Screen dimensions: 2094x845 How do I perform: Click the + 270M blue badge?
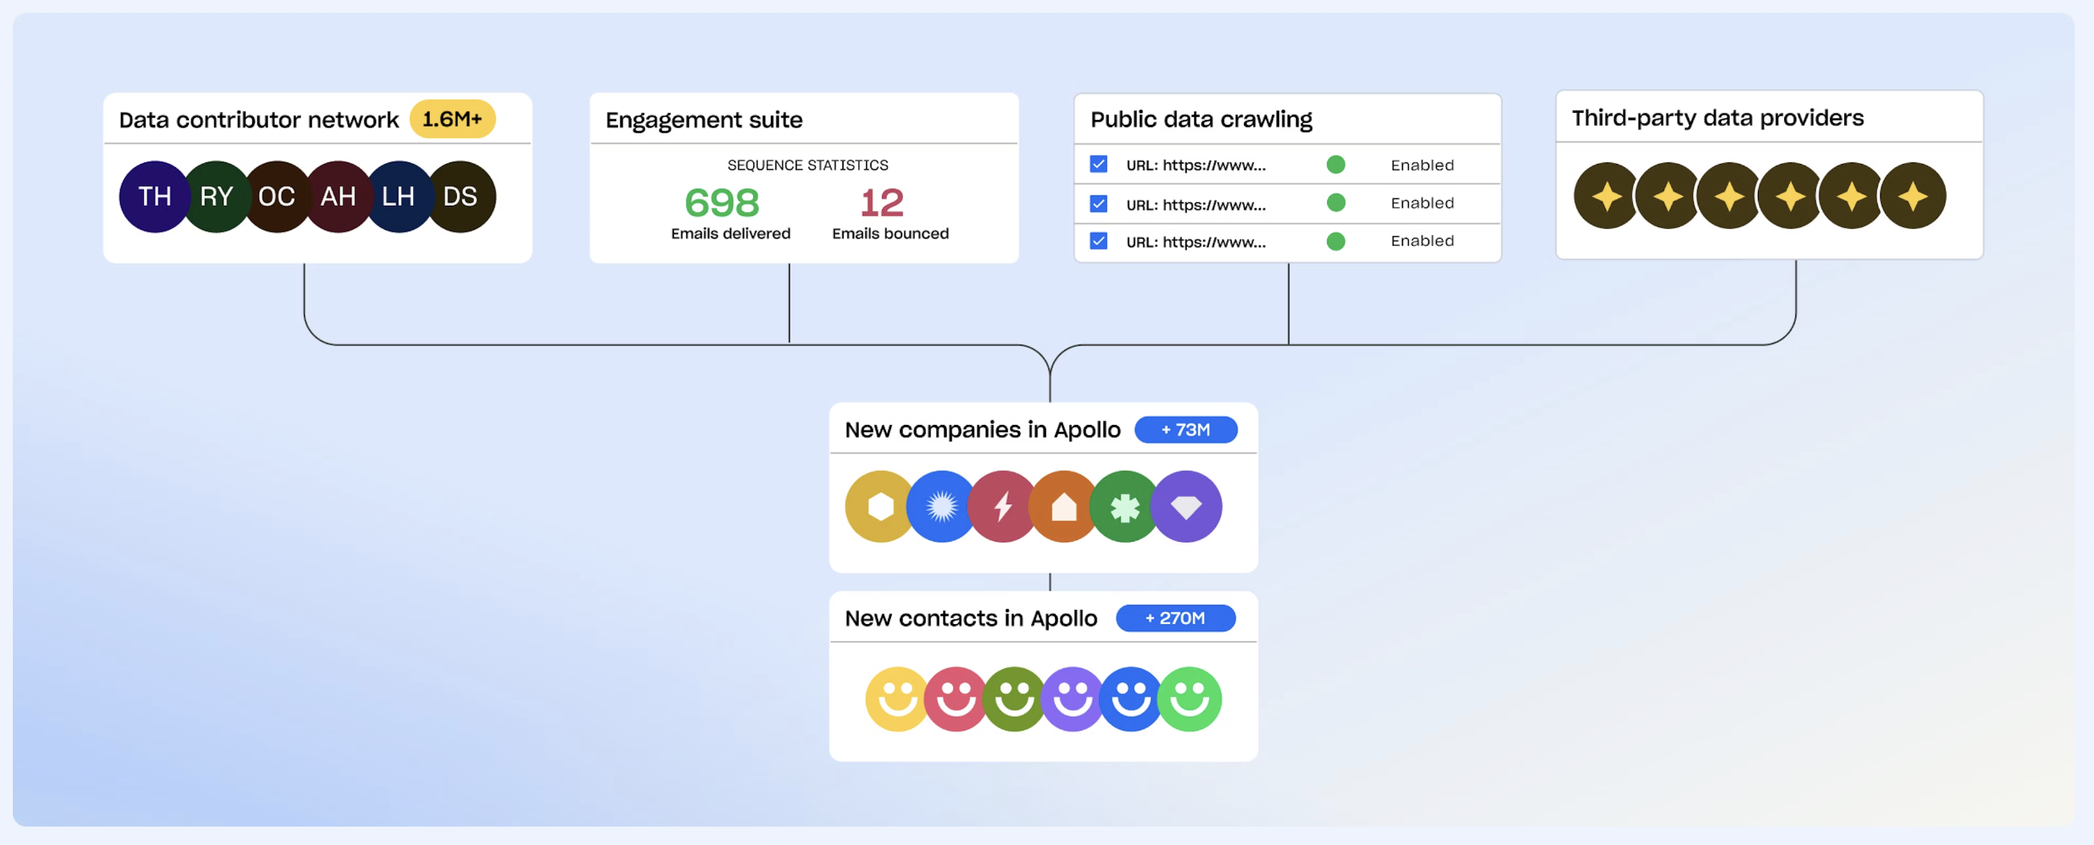point(1175,619)
